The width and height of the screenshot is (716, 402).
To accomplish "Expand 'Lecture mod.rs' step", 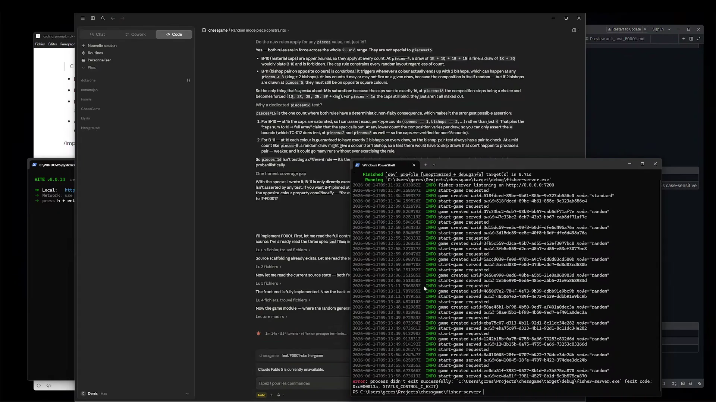I will (x=271, y=317).
